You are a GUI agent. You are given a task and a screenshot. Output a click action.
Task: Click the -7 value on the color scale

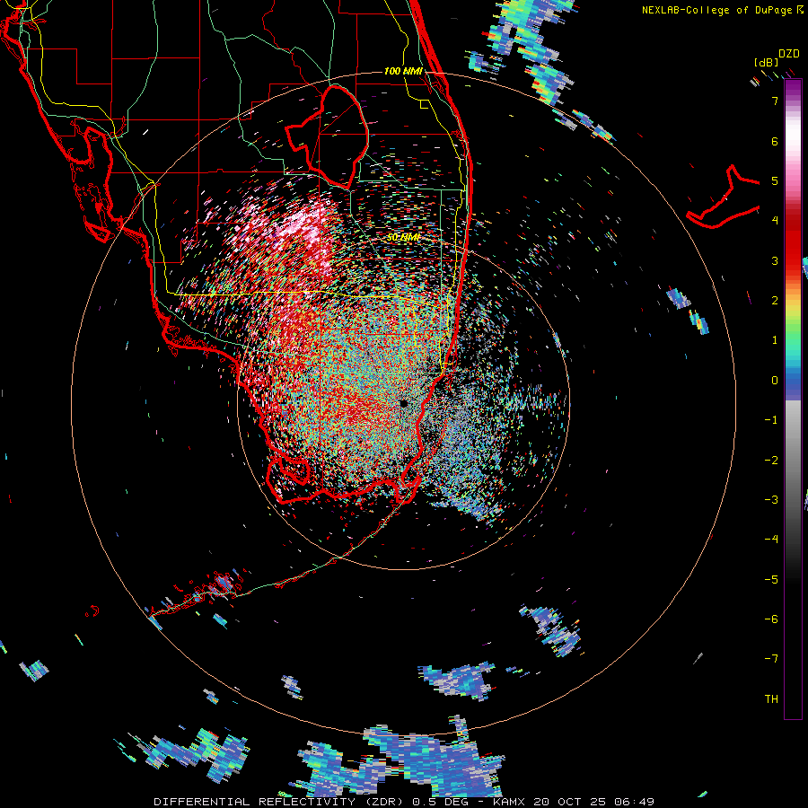pos(771,659)
